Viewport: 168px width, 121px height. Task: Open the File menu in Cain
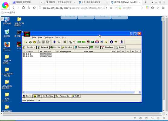tap(34, 37)
